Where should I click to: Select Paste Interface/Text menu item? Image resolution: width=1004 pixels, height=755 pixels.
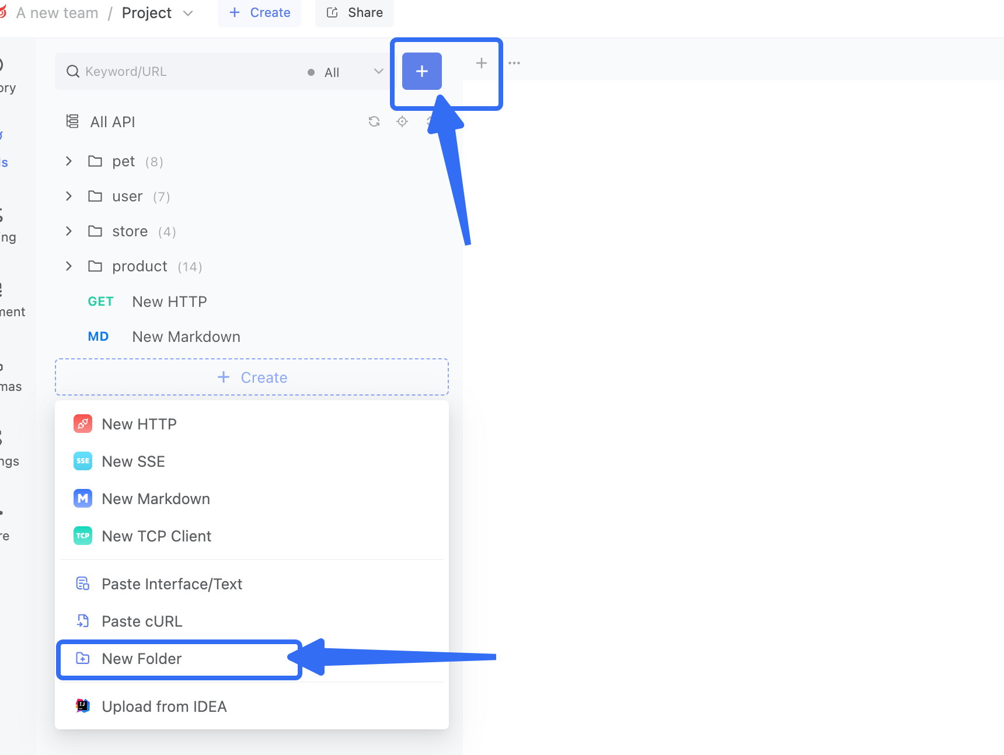coord(252,584)
